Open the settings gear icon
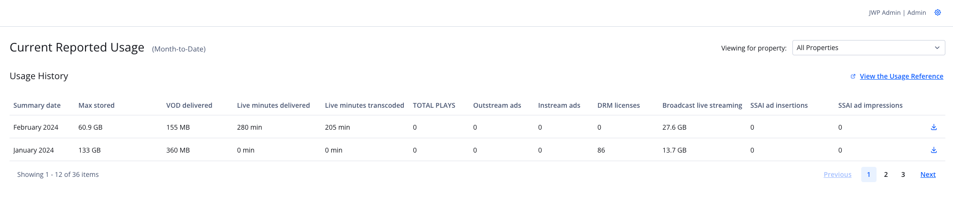953x205 pixels. (x=938, y=12)
